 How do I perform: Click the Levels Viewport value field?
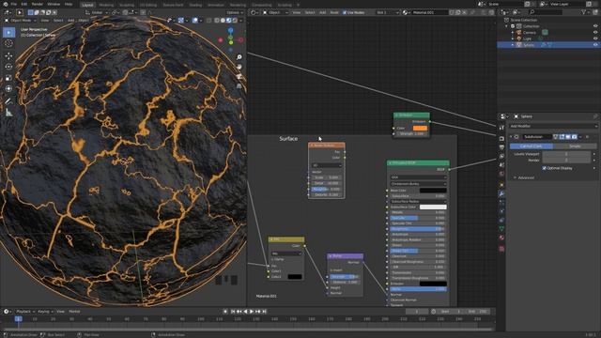point(566,154)
